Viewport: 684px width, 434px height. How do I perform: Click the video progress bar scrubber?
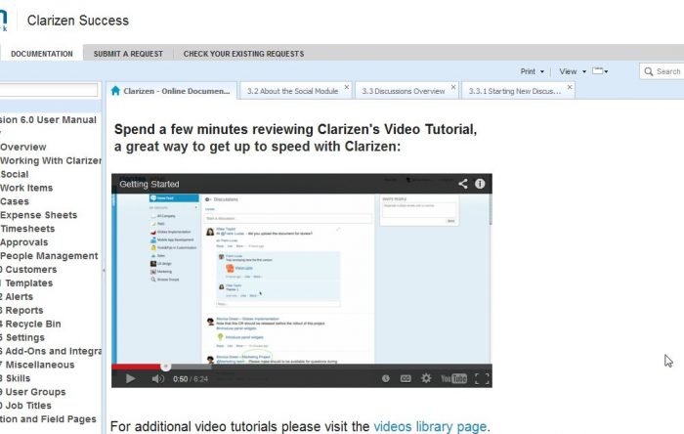coord(165,367)
